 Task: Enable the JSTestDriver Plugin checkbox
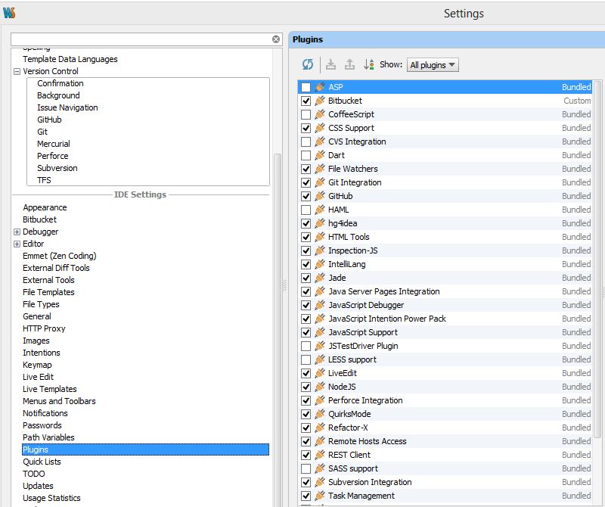pyautogui.click(x=306, y=346)
